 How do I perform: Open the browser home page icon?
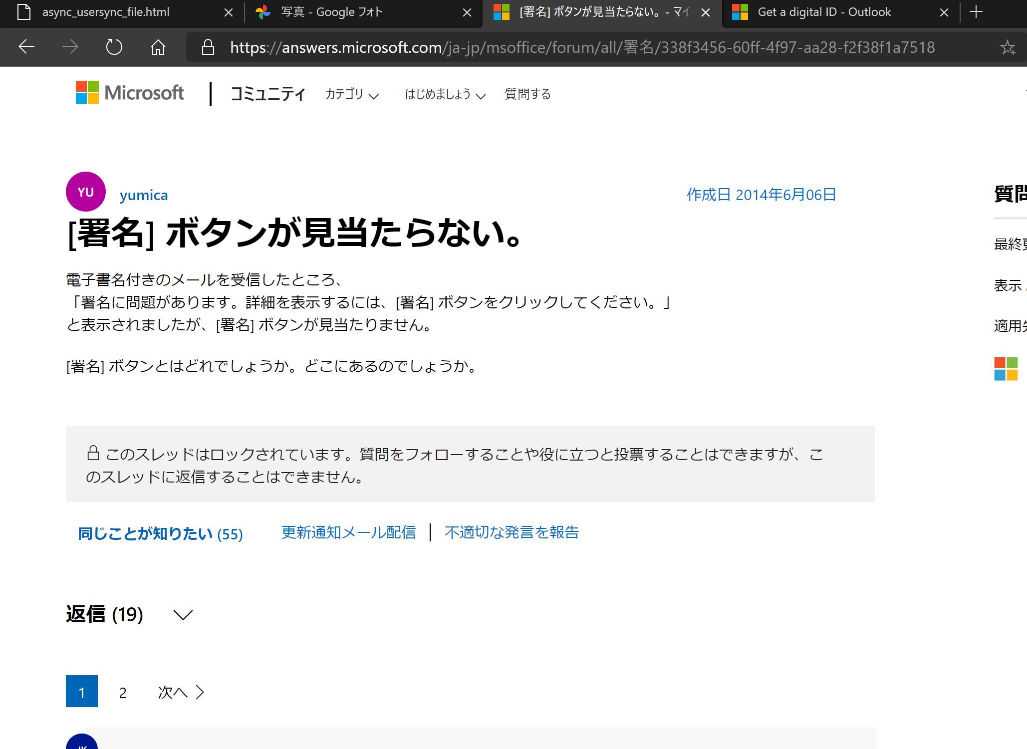pos(158,47)
